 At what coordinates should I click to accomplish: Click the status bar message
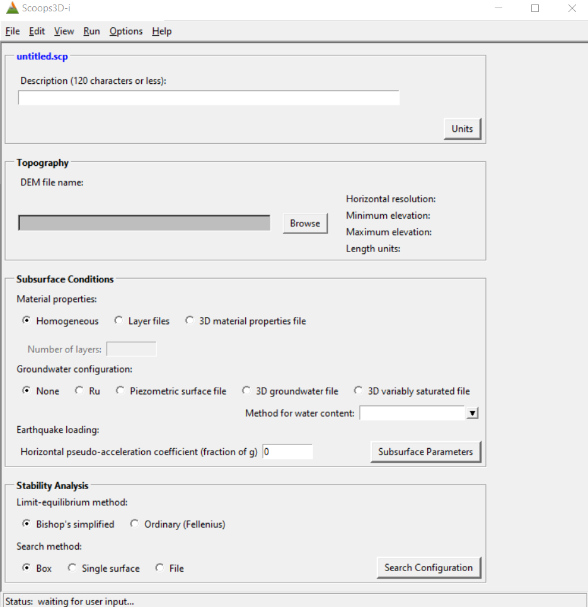point(70,601)
